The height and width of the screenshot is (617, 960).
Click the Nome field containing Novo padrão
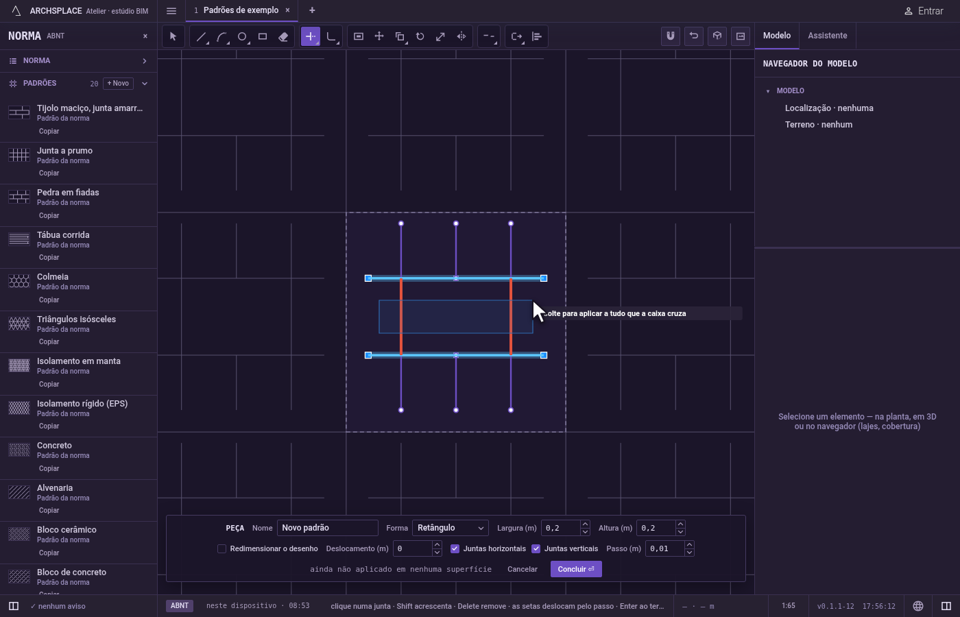point(328,528)
